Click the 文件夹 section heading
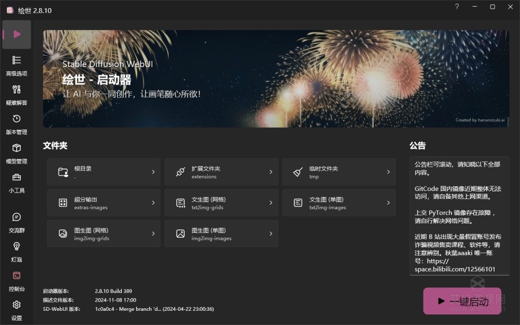Image resolution: width=520 pixels, height=325 pixels. click(x=55, y=146)
